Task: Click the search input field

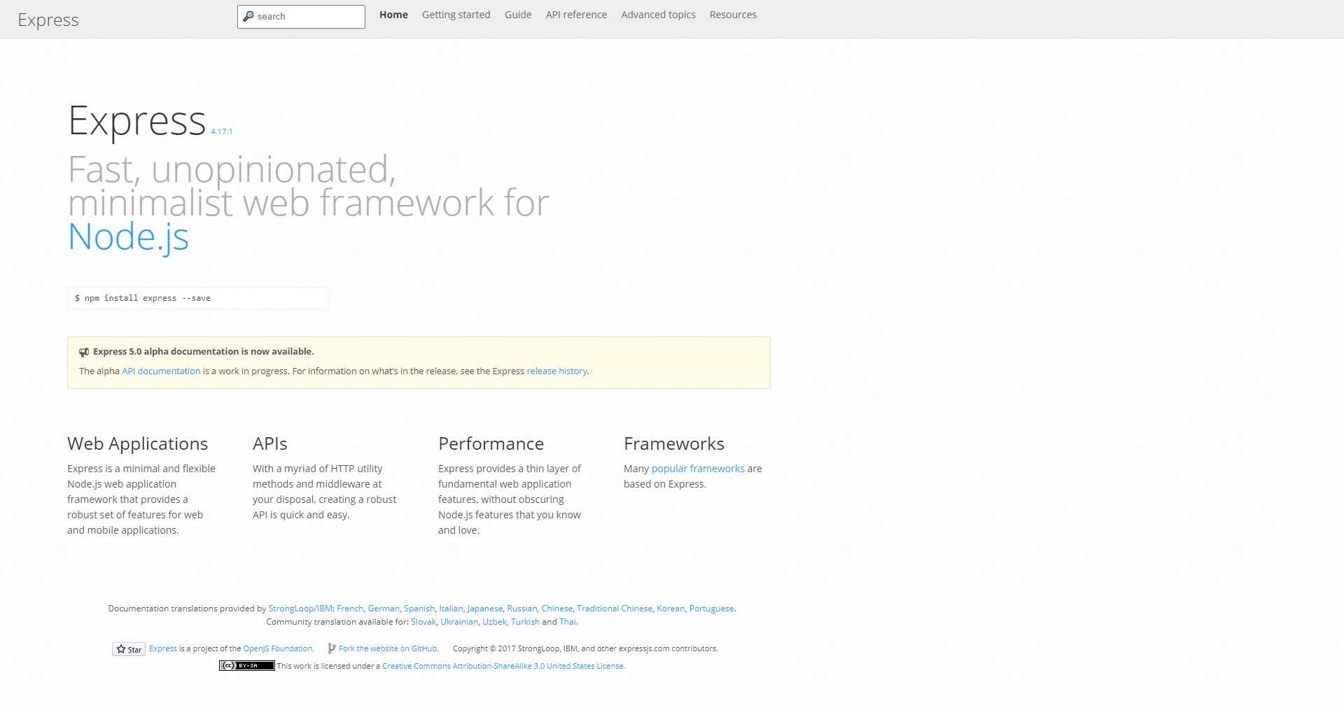Action: 301,17
